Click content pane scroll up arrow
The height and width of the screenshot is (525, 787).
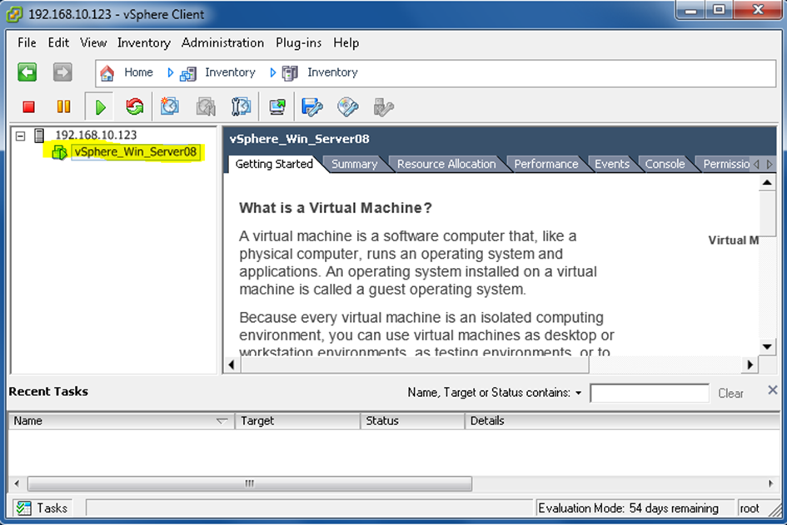click(x=767, y=182)
